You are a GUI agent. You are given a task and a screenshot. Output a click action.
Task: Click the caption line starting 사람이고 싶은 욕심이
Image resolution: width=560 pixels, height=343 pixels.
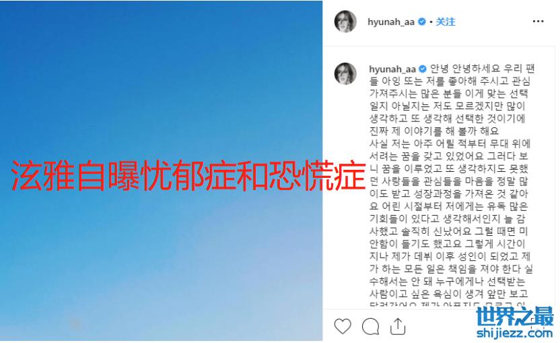448,294
